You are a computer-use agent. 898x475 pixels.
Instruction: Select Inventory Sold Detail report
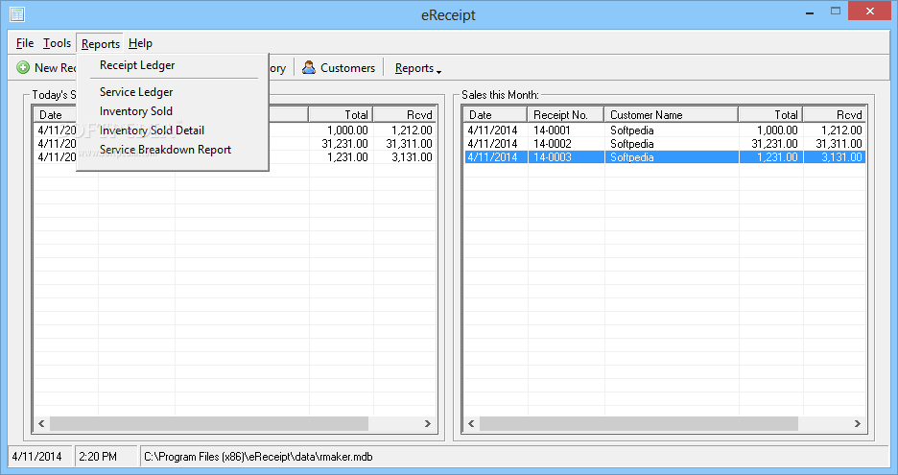[x=152, y=131]
